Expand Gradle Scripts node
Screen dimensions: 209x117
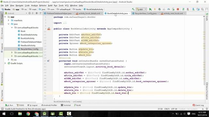[5, 63]
